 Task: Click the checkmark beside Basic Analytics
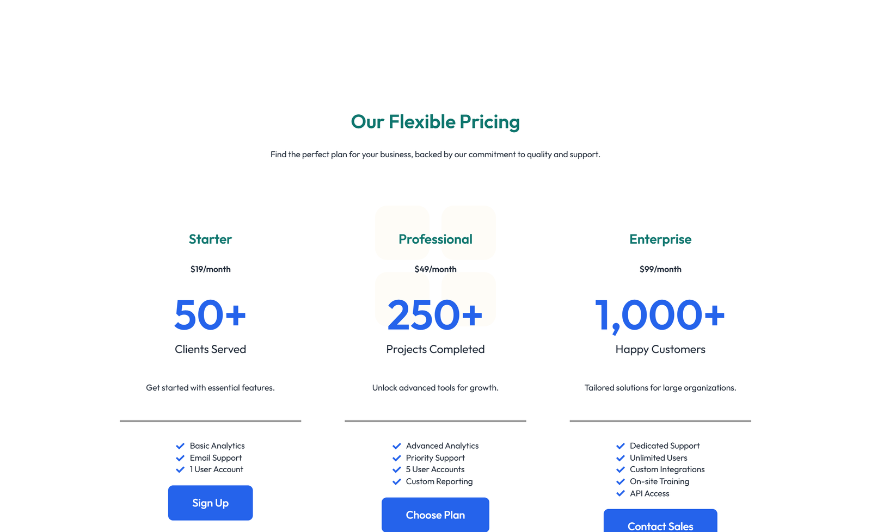[x=180, y=446]
